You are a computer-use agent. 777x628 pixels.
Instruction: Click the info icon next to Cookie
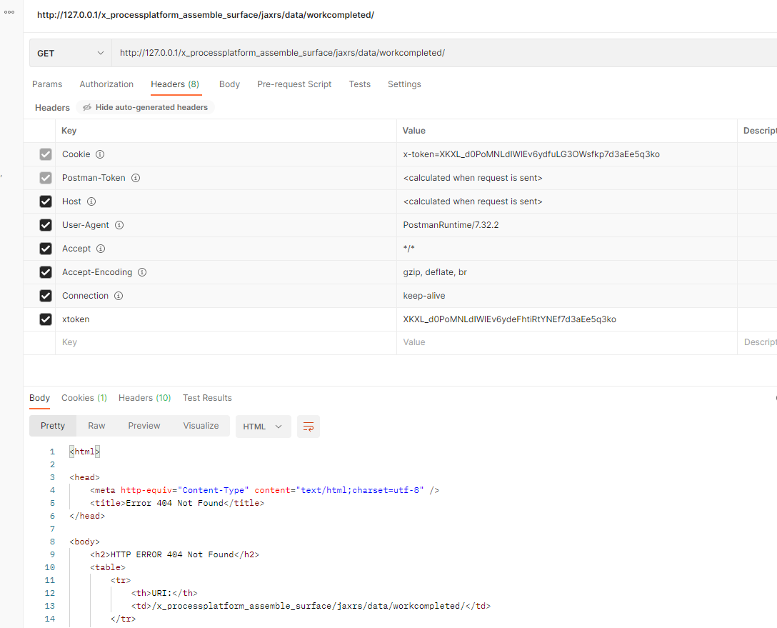100,154
